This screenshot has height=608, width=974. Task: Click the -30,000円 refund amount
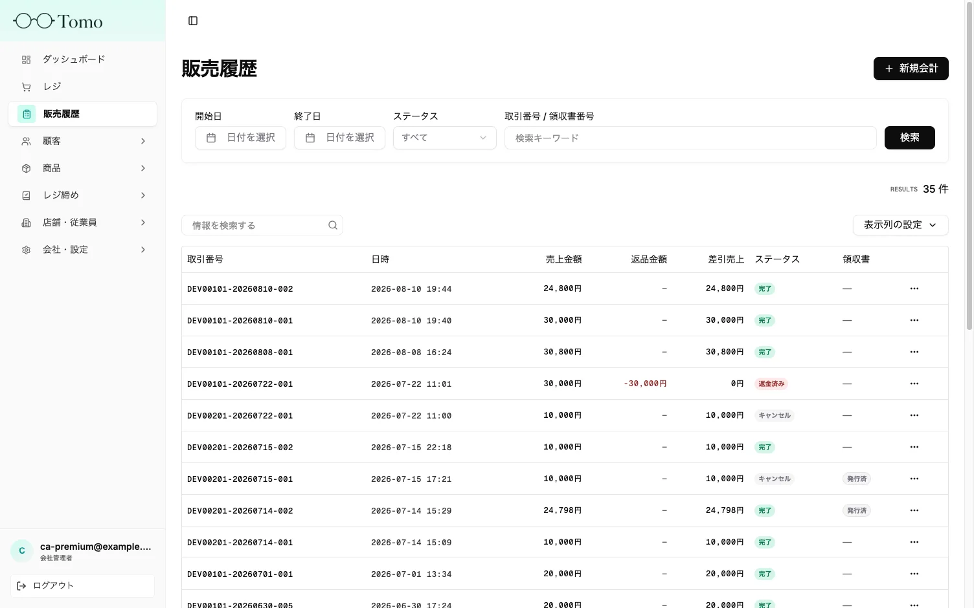(x=645, y=384)
